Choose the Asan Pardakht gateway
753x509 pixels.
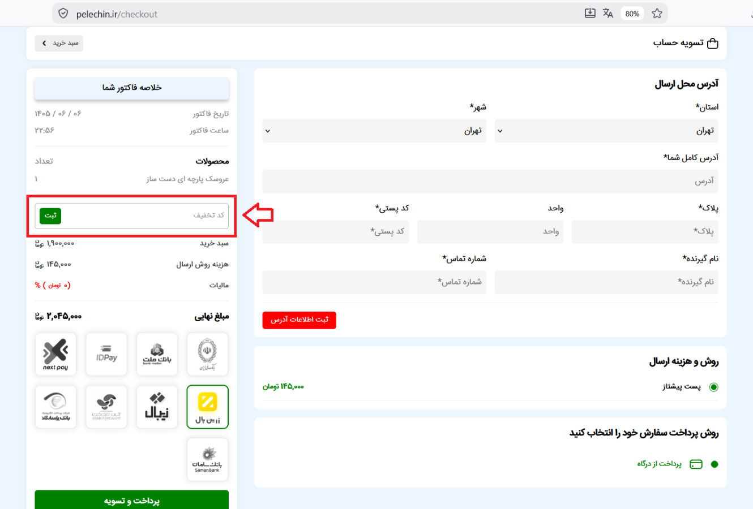[106, 407]
